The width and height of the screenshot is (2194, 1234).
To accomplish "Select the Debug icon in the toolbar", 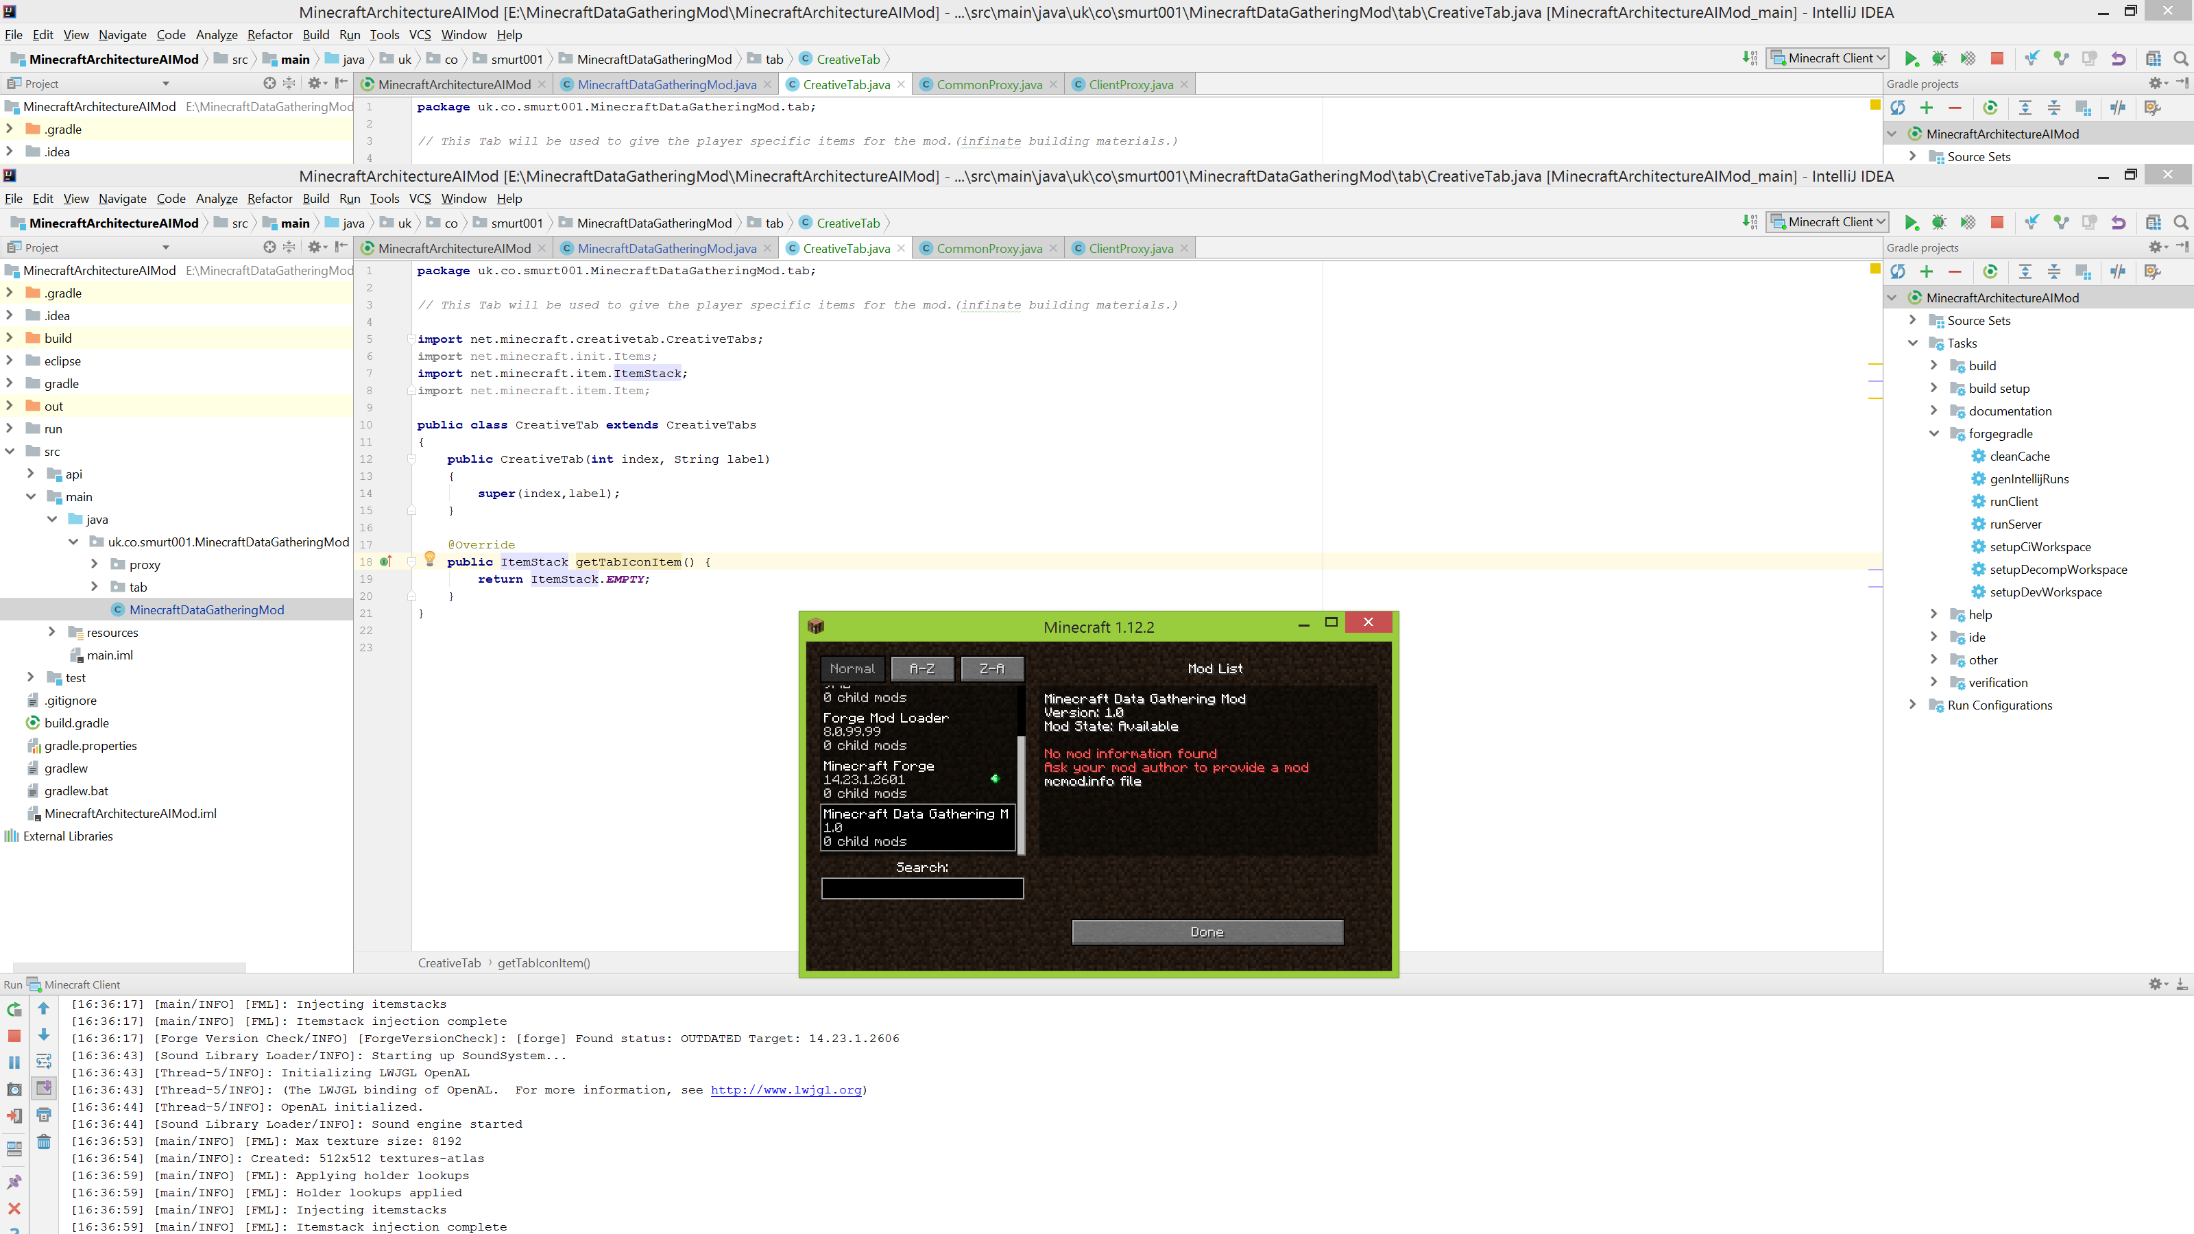I will [1940, 221].
